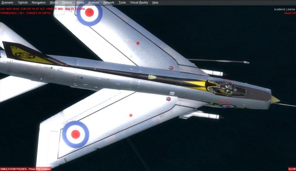Open the Navigation menu
Image resolution: width=296 pixels, height=171 pixels.
[x=38, y=3]
